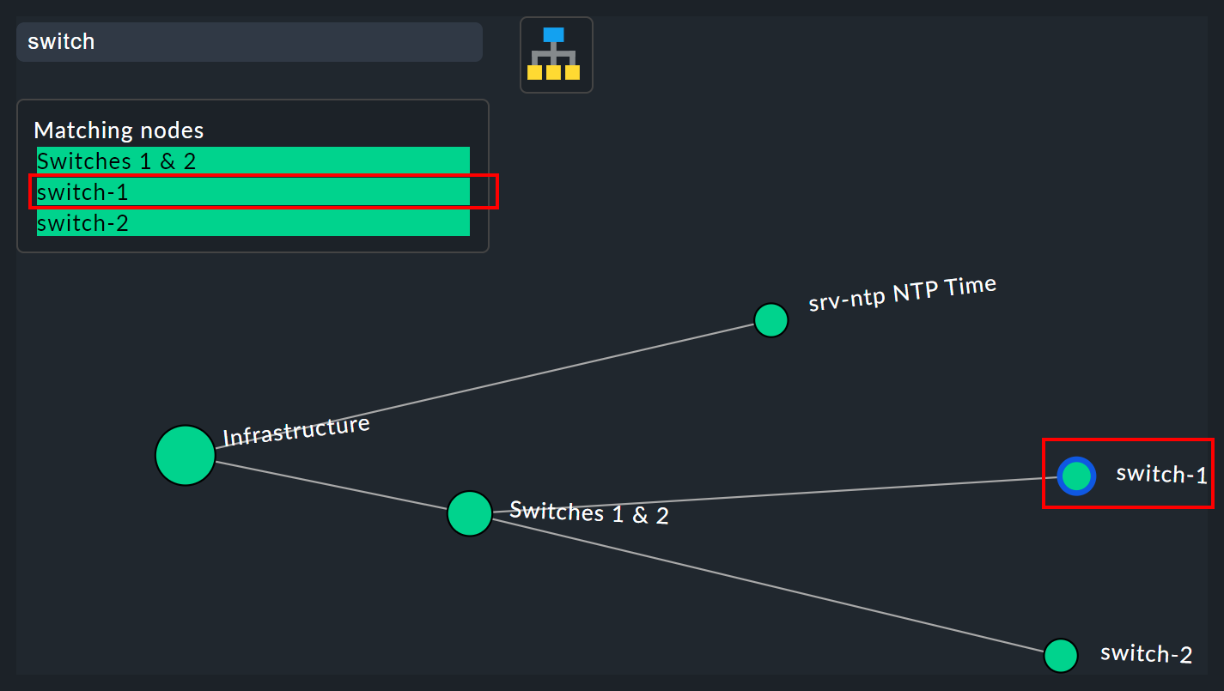
Task: Select the switch-2 node circle
Action: pyautogui.click(x=1060, y=655)
